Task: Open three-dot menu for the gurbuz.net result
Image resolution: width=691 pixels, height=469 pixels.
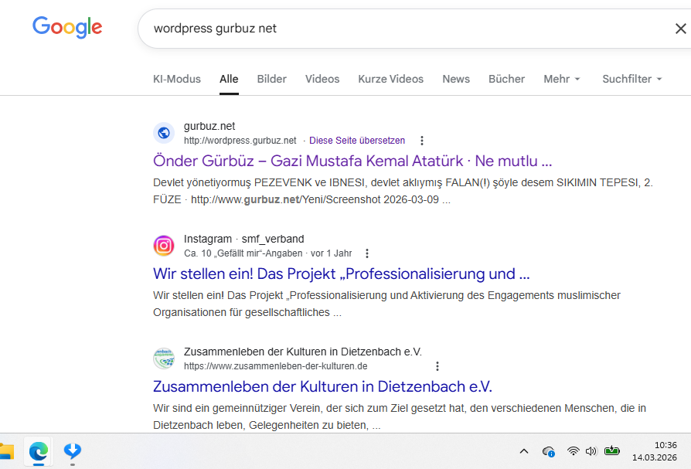Action: pos(421,141)
